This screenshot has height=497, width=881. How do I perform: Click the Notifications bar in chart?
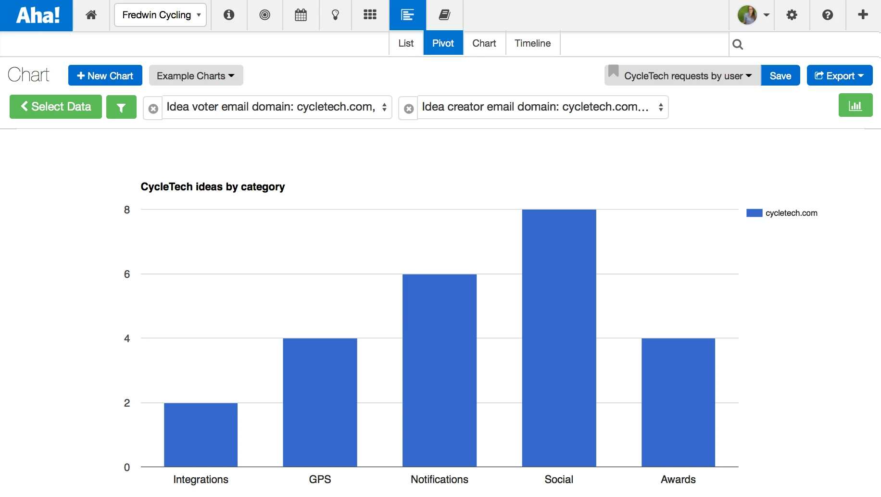(440, 370)
